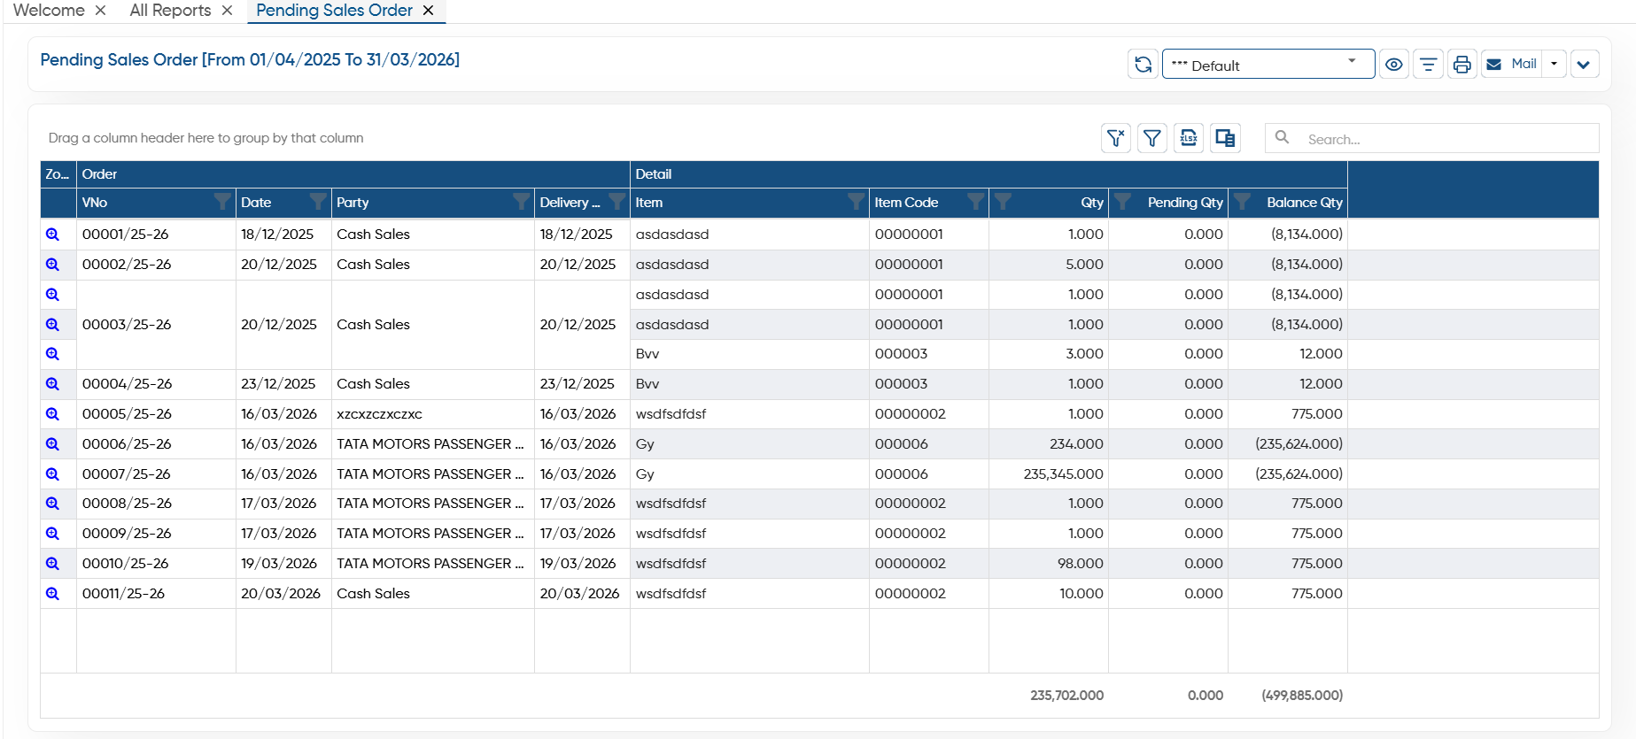Open the VNo column filter funnel
The image size is (1636, 739).
tap(222, 202)
